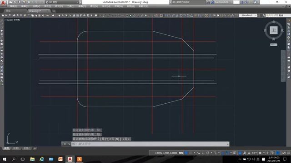The image size is (291, 163).
Task: Select the Hatch tool in the Draw toolbar
Action: (x=2, y=67)
